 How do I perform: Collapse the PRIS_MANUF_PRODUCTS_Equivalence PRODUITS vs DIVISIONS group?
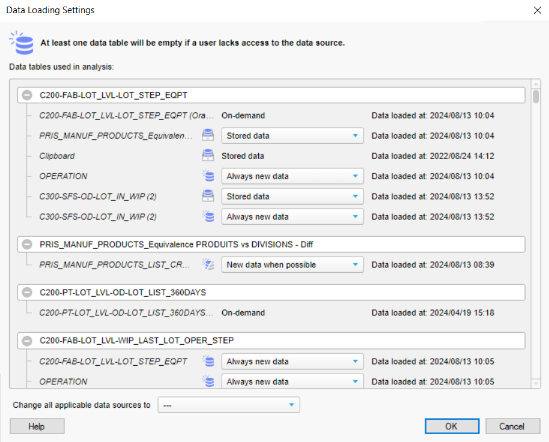(26, 245)
